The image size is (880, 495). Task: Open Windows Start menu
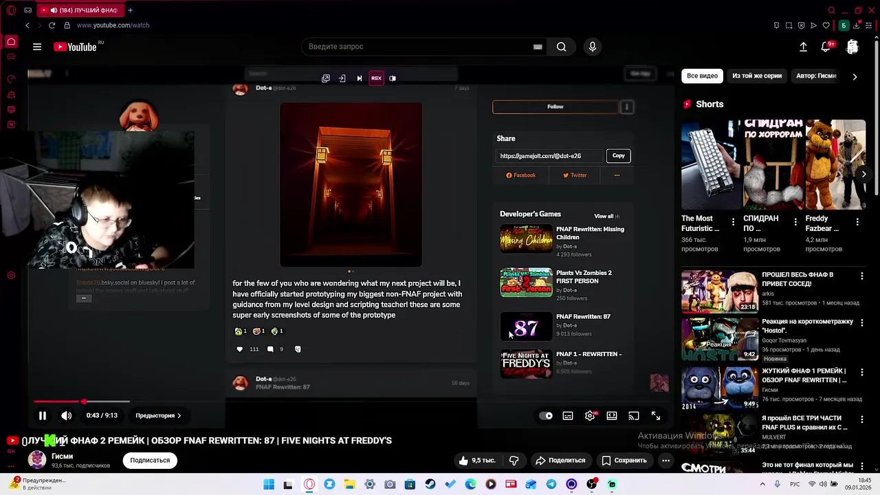point(269,485)
